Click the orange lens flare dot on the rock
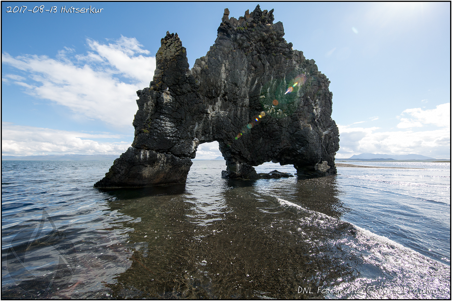 coord(275,103)
